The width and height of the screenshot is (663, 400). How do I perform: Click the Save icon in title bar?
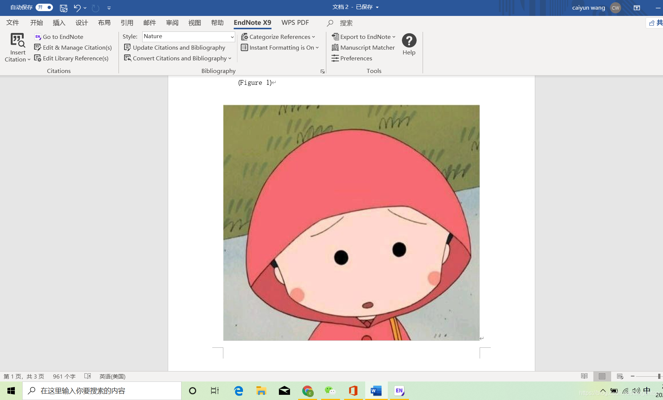[64, 8]
